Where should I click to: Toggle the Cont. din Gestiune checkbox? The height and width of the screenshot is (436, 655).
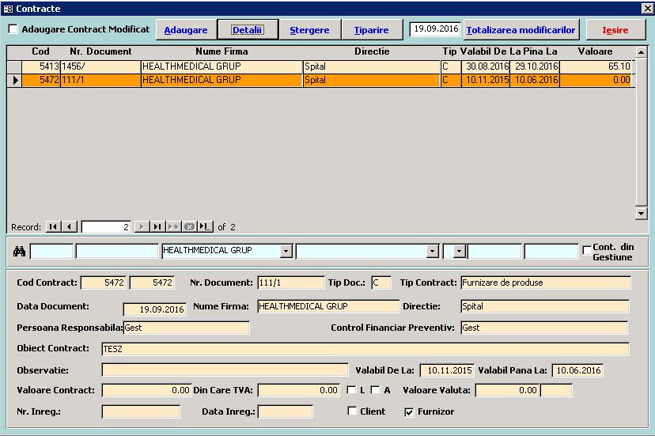coord(586,250)
